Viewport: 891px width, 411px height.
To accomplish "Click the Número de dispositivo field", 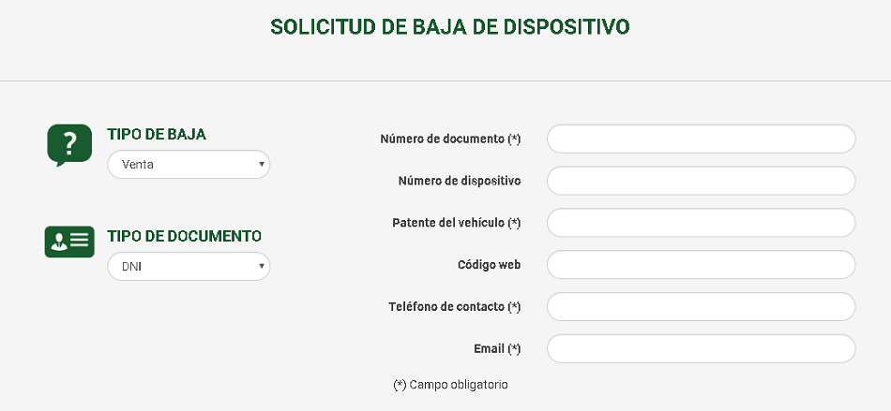I will click(x=701, y=181).
